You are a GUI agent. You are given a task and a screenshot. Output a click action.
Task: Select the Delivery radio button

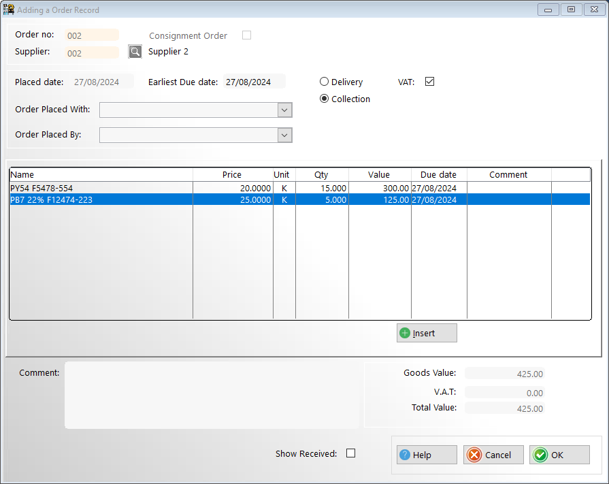click(x=325, y=82)
